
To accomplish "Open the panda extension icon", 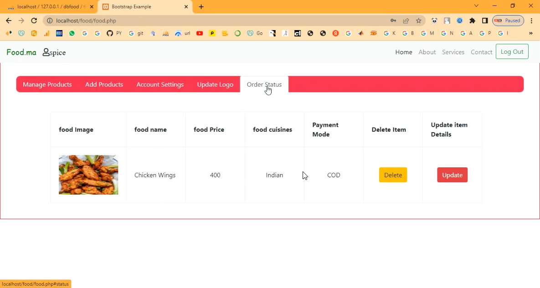I will [x=434, y=21].
